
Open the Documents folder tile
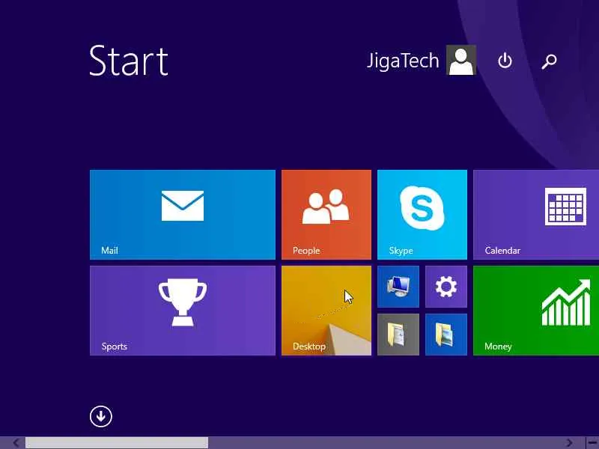coord(398,335)
